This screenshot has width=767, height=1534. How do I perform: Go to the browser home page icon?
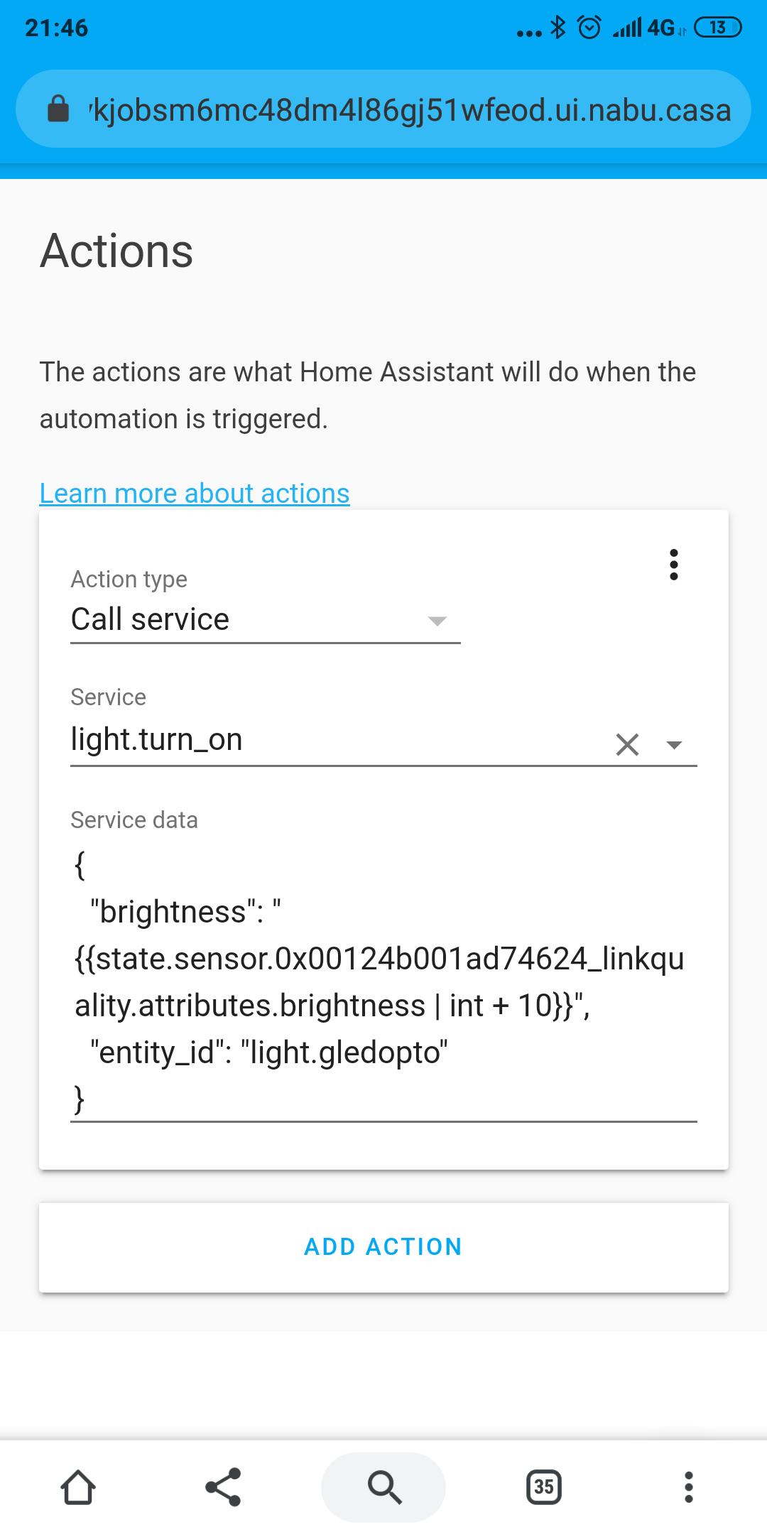pos(78,1487)
